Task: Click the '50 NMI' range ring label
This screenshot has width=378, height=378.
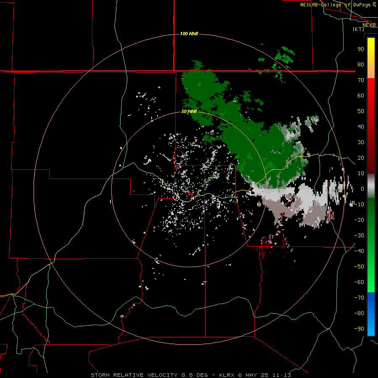Action: pos(189,111)
